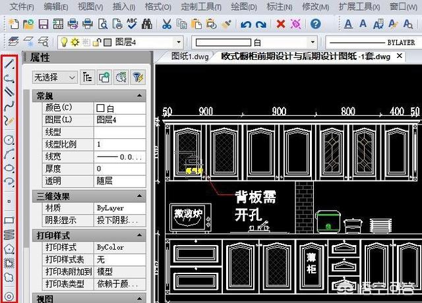
Task: Select the 材质 ByLayer value
Action: coord(120,208)
